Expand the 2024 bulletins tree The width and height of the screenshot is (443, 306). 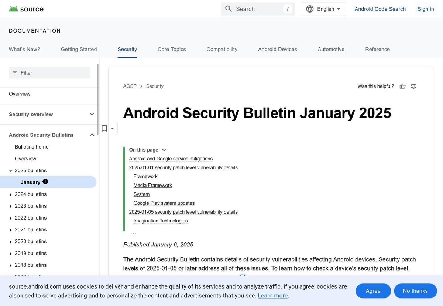coord(11,194)
